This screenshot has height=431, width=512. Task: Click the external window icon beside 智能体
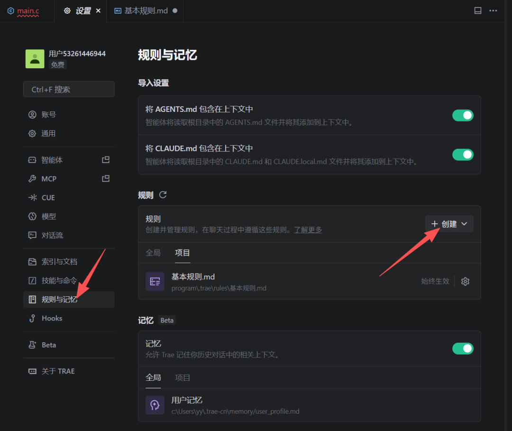pyautogui.click(x=106, y=160)
